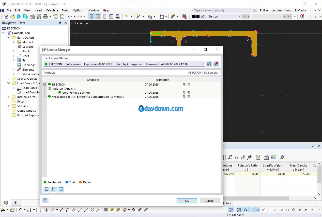Open the File menu
Screen dimensions: 322x217
point(9,10)
